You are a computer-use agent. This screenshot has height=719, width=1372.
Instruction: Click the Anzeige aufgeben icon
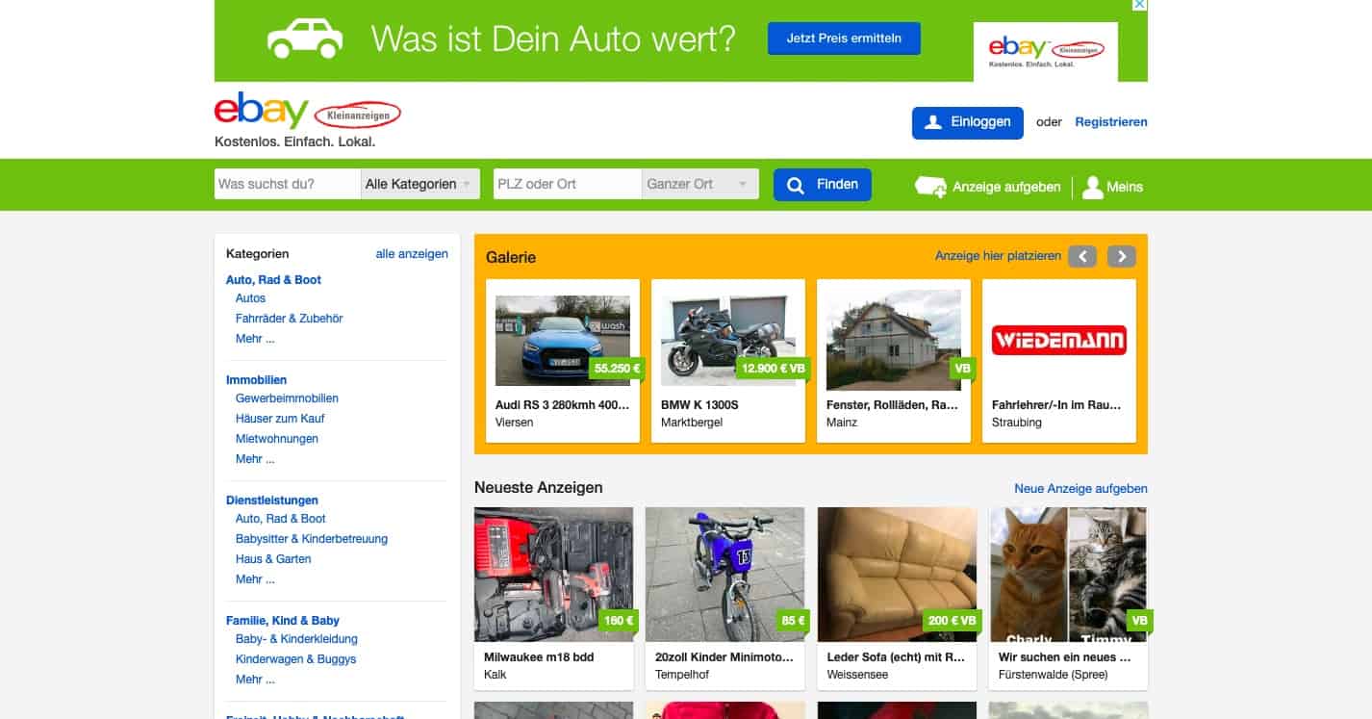coord(930,187)
